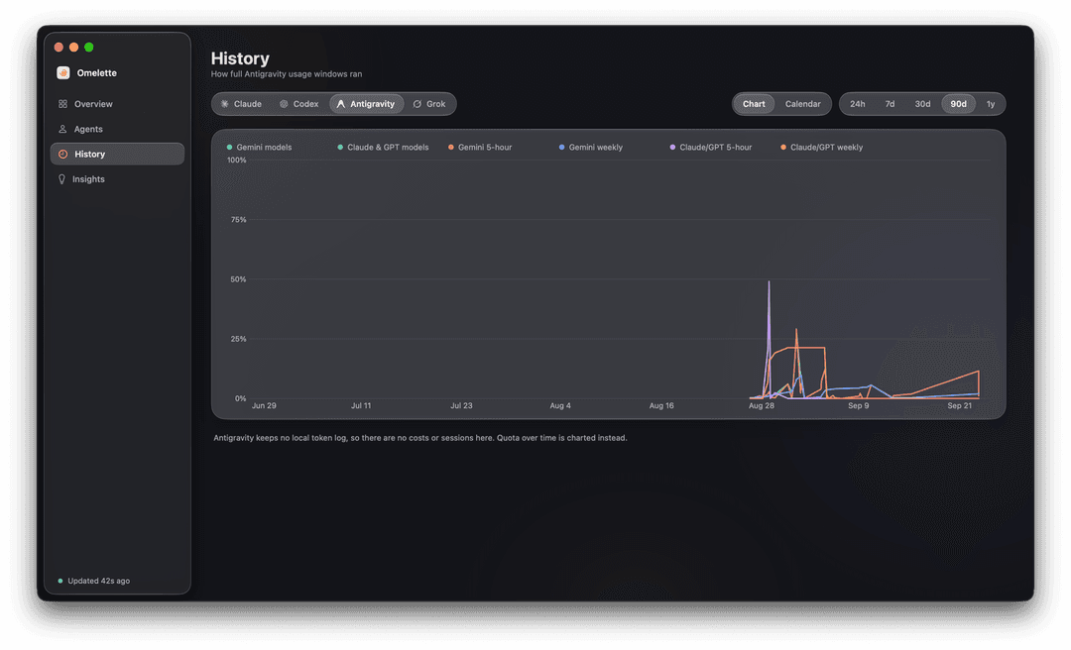Click the History page heading

tap(240, 58)
